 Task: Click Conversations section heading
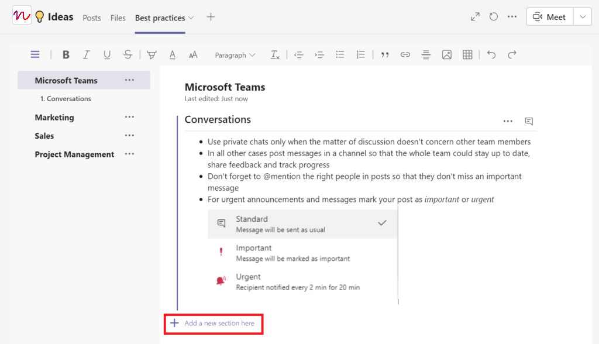(218, 119)
